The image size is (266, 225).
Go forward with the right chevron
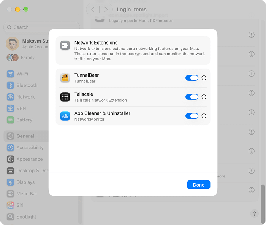point(106,10)
